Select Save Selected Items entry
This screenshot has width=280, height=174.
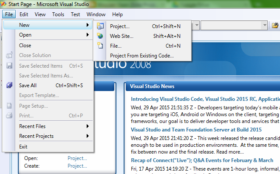click(x=48, y=66)
